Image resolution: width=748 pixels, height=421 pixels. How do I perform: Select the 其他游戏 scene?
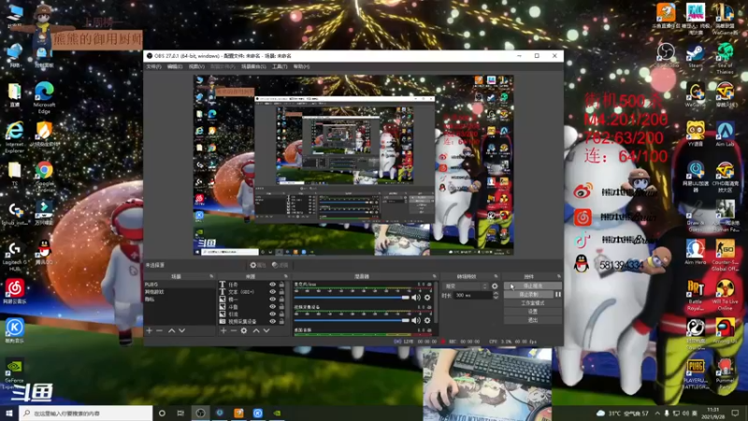[180, 292]
